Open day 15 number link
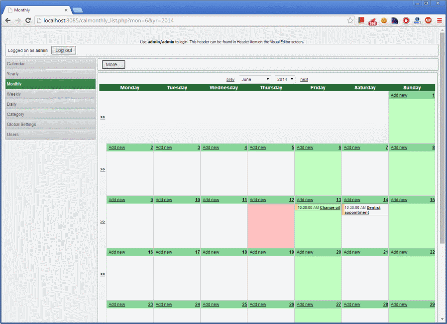The height and width of the screenshot is (324, 447). pyautogui.click(x=432, y=200)
